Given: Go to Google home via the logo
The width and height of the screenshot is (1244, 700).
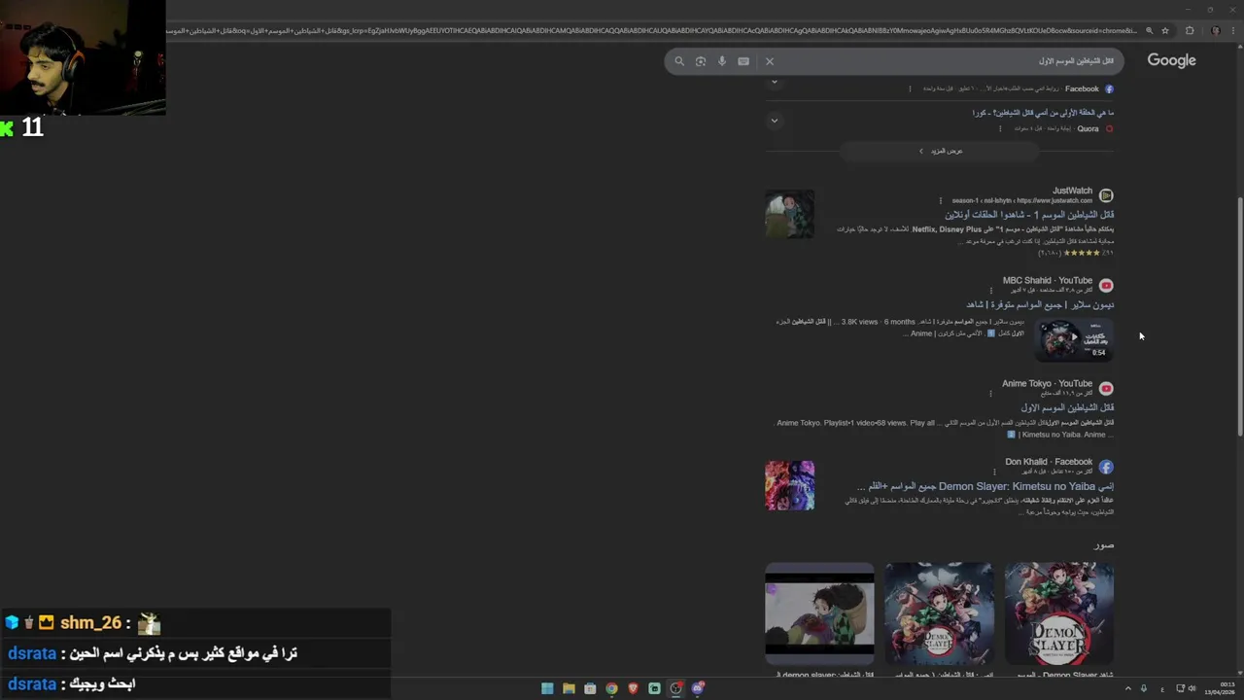Looking at the screenshot, I should coord(1171,60).
